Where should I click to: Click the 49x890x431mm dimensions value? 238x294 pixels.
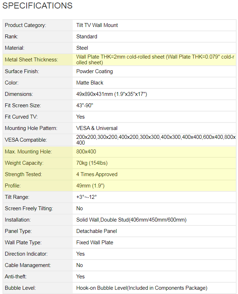pos(111,94)
